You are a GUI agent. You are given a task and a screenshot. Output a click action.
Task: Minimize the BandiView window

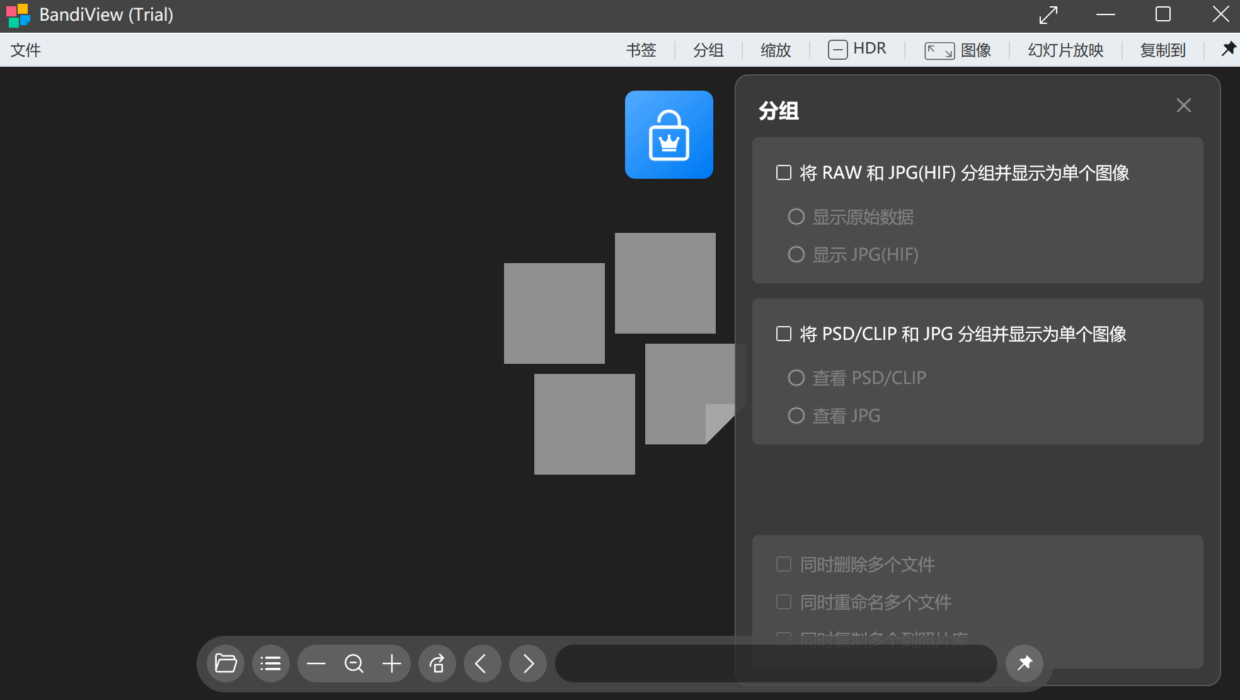click(1106, 14)
